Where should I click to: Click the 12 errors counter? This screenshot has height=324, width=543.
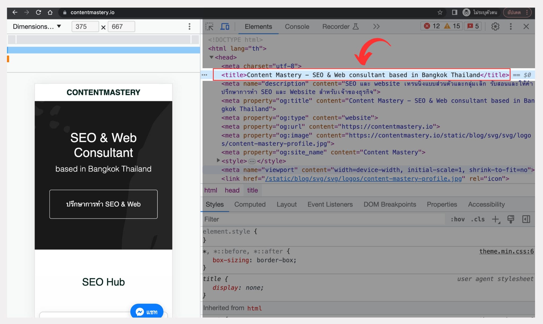[432, 26]
